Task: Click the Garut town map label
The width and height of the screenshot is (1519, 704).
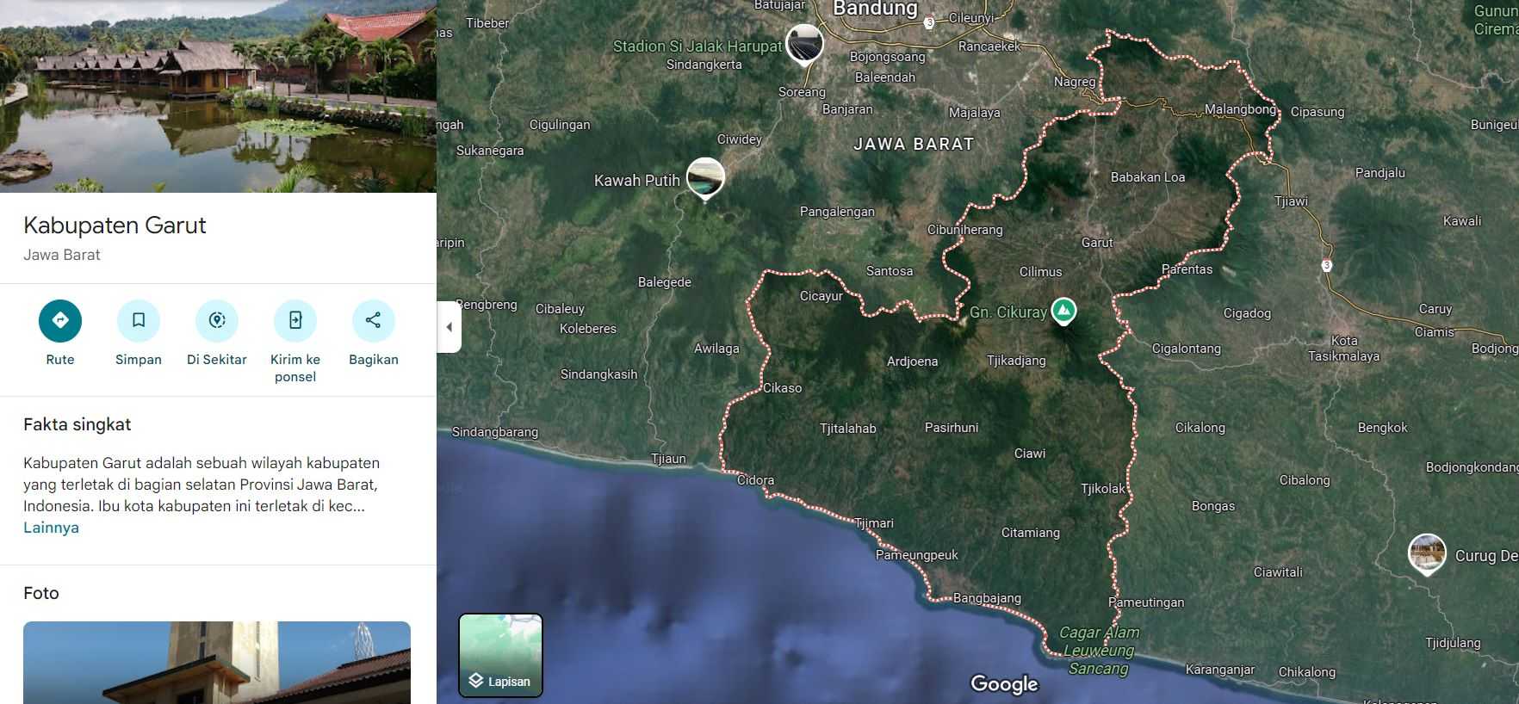Action: 1096,243
